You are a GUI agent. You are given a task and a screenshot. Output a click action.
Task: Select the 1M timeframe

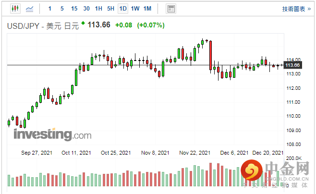click(x=147, y=9)
